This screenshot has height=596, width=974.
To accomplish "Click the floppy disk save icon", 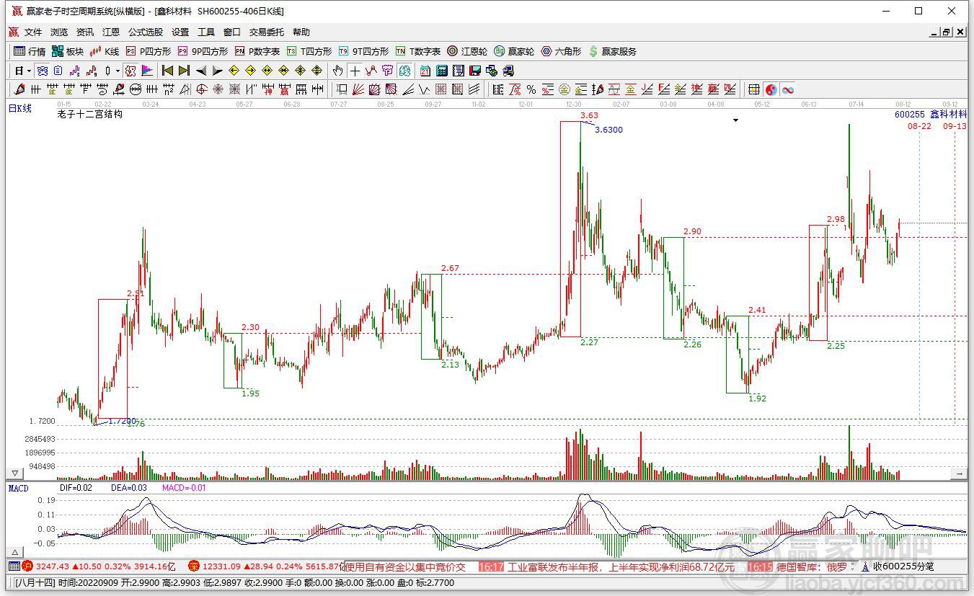I will point(475,71).
